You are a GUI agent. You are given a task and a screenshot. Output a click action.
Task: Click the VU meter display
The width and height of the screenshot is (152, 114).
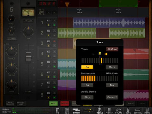coord(28,12)
